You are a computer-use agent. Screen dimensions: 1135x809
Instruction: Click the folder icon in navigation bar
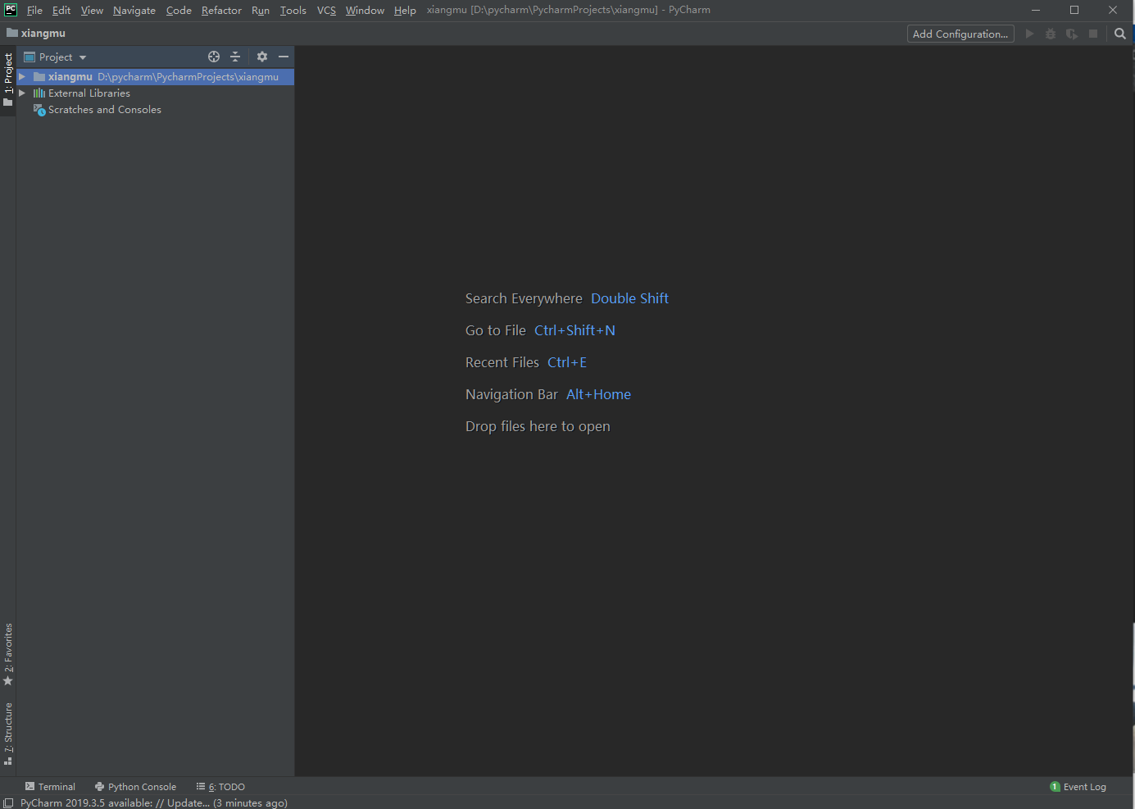[12, 34]
